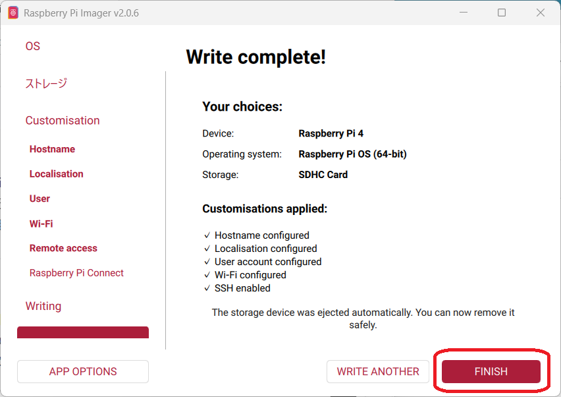
Task: Go to the OS step in sidebar
Action: (33, 46)
